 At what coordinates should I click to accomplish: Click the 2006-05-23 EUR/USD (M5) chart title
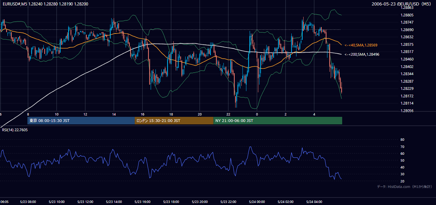point(402,4)
